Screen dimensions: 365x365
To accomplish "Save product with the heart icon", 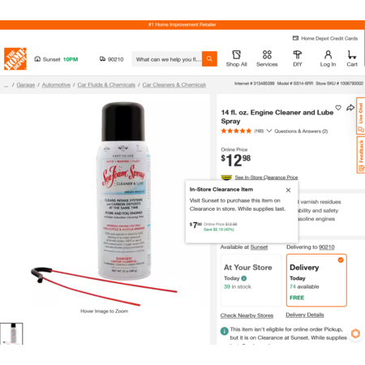I will coord(338,107).
